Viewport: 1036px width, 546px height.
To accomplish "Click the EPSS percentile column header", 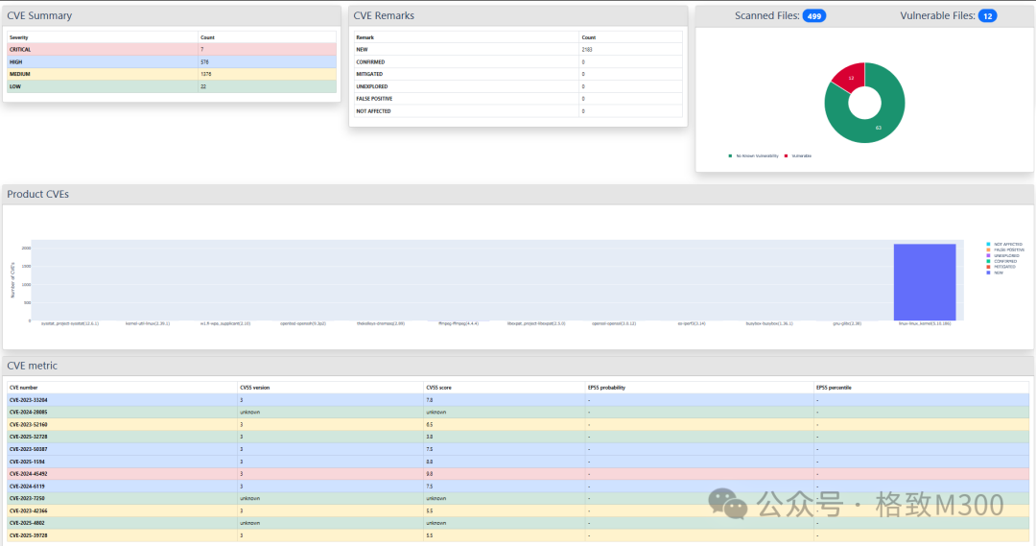I will [x=922, y=388].
